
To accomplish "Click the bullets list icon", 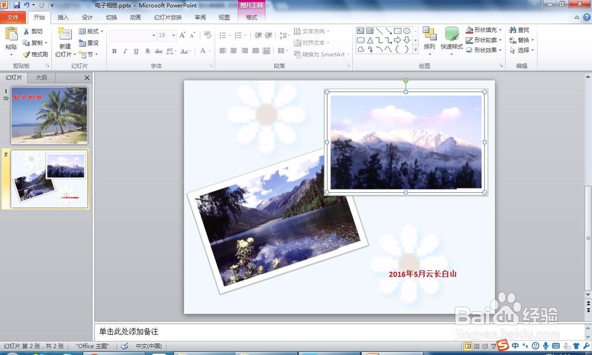I will click(x=223, y=35).
